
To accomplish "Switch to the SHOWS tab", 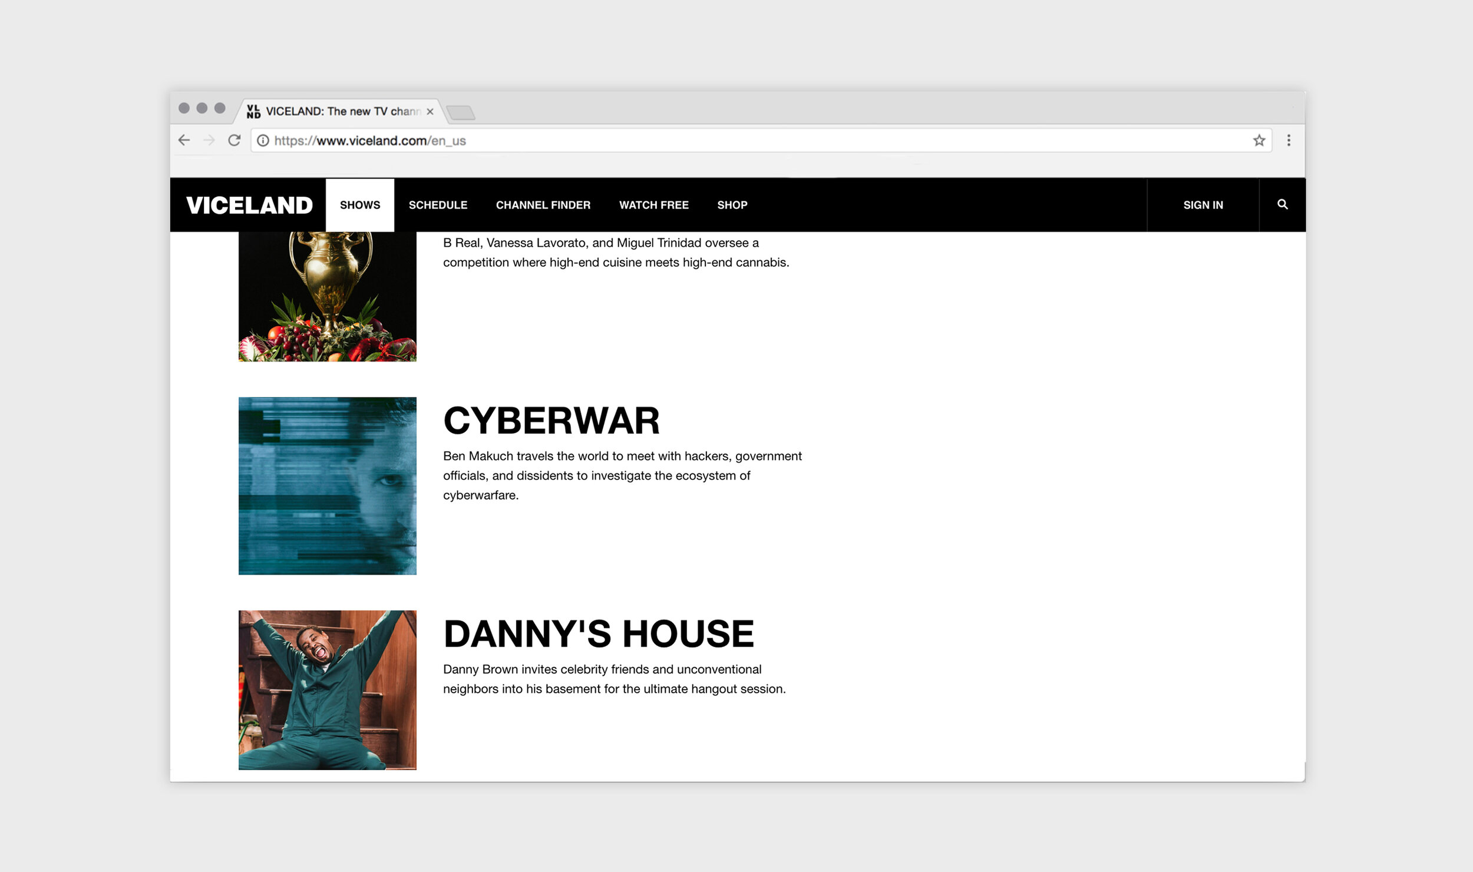I will [x=359, y=204].
